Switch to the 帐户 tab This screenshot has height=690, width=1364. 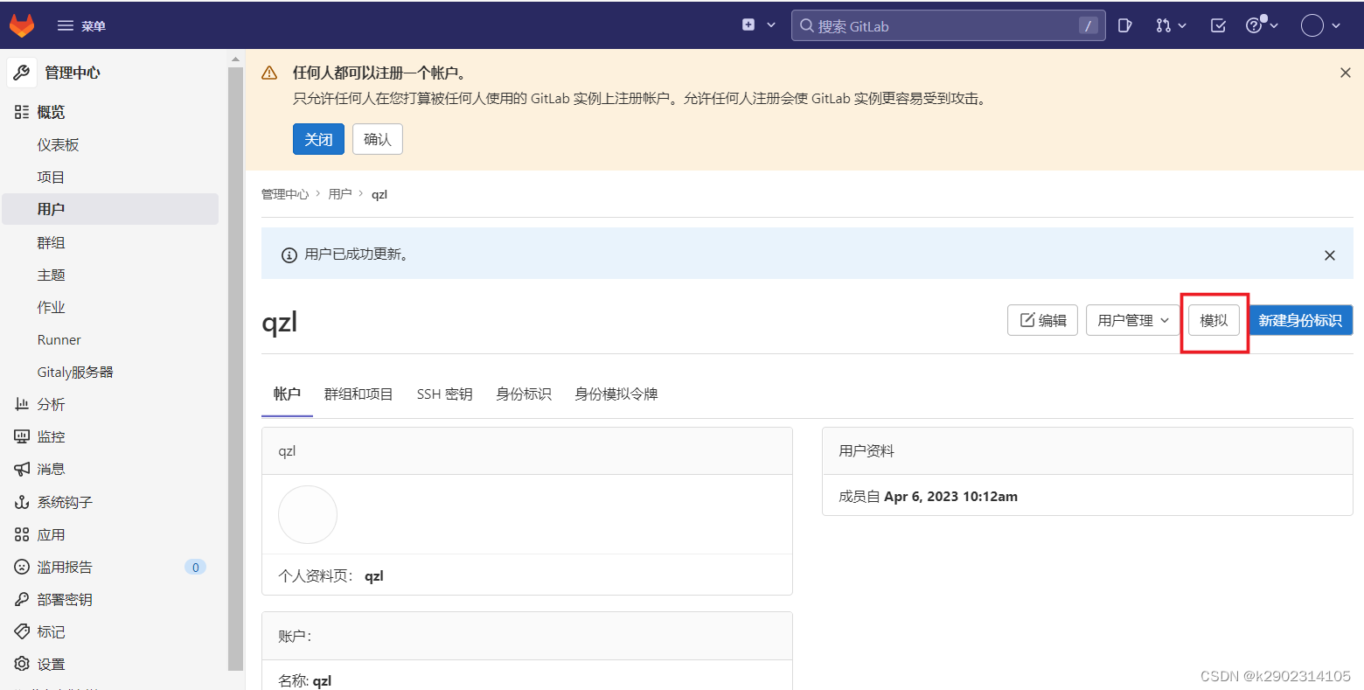point(287,394)
